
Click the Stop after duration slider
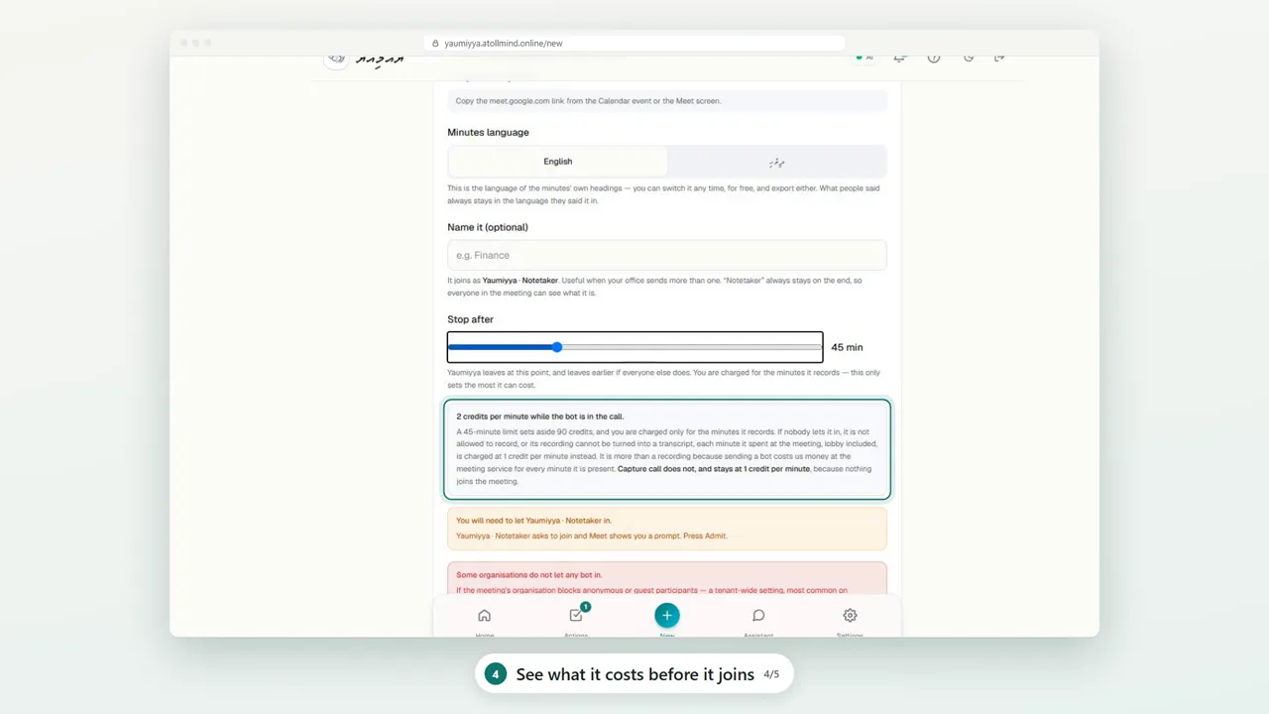point(634,347)
